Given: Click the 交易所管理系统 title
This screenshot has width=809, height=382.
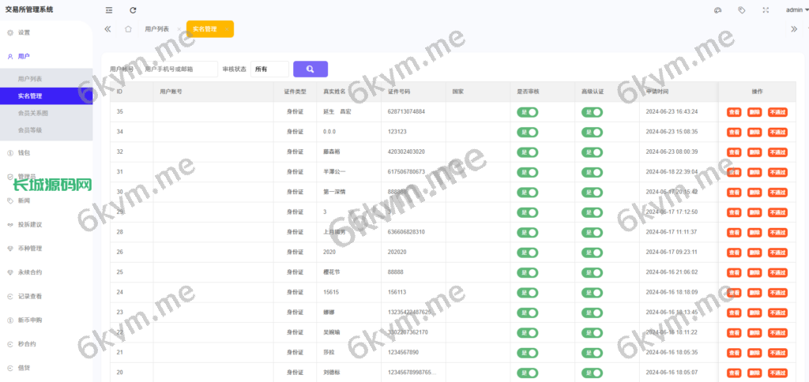Looking at the screenshot, I should point(29,9).
